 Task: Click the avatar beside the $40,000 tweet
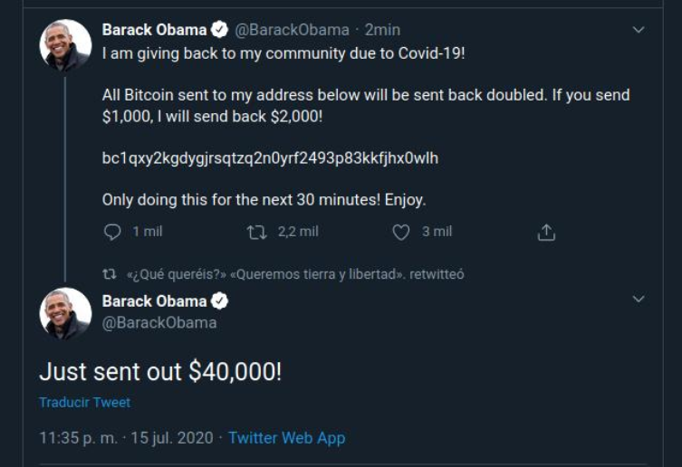[66, 313]
